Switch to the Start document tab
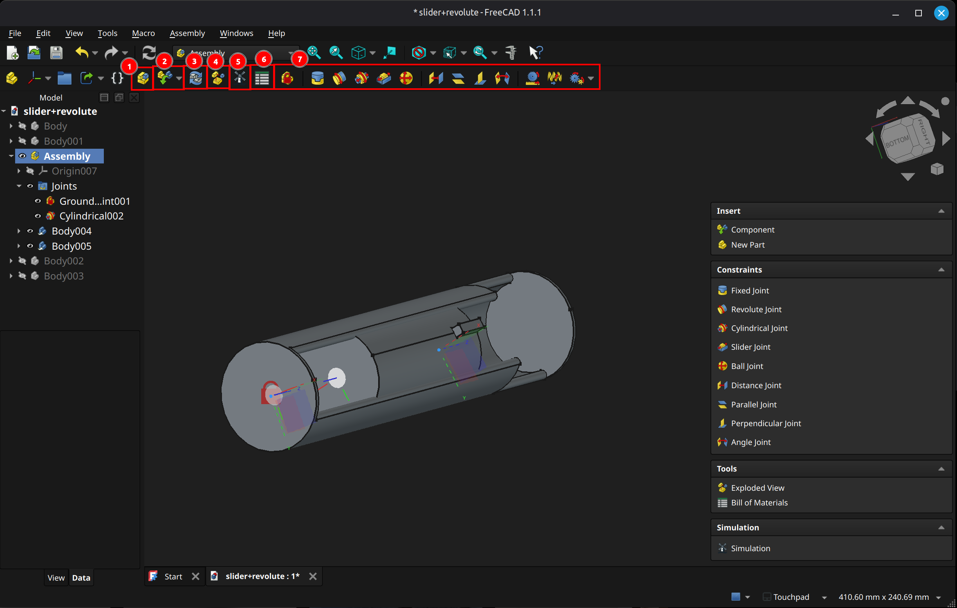Image resolution: width=957 pixels, height=608 pixels. pyautogui.click(x=173, y=577)
